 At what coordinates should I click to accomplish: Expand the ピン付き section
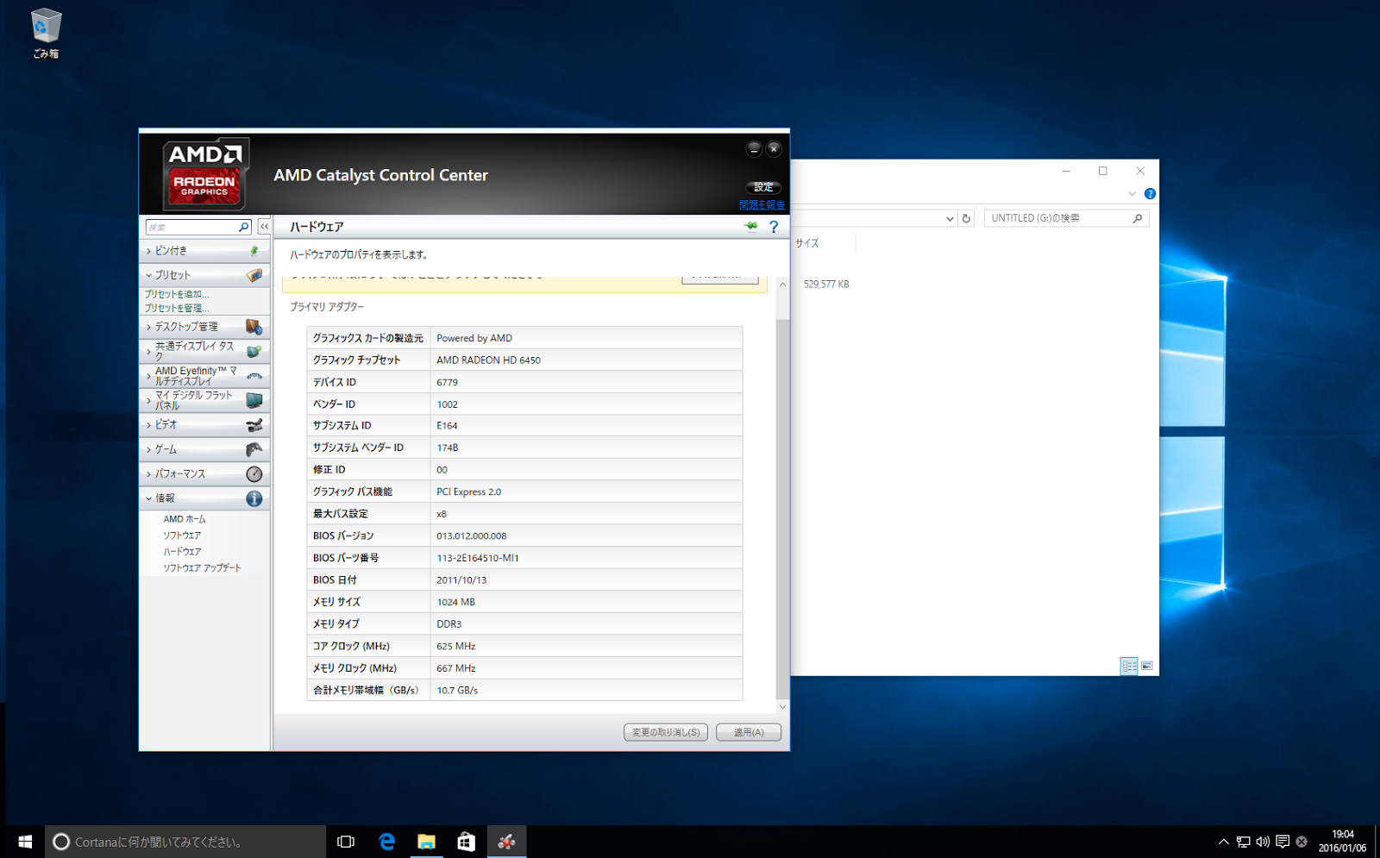click(x=149, y=251)
